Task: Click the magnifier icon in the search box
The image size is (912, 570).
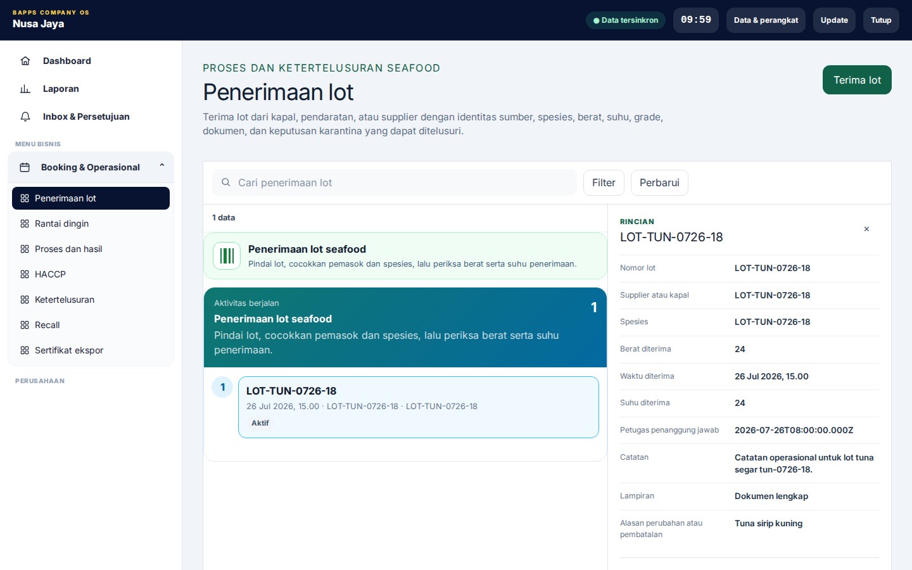Action: point(225,182)
